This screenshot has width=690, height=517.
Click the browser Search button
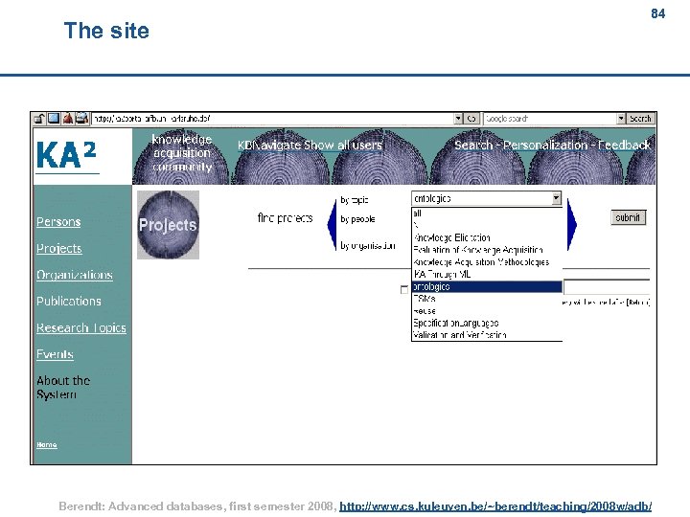640,119
